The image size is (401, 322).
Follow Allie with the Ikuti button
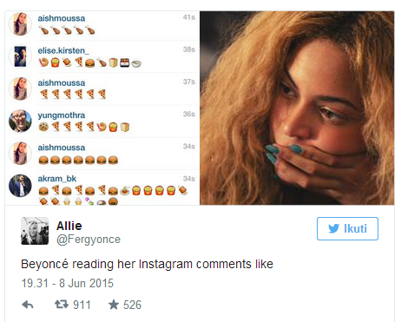coord(347,228)
